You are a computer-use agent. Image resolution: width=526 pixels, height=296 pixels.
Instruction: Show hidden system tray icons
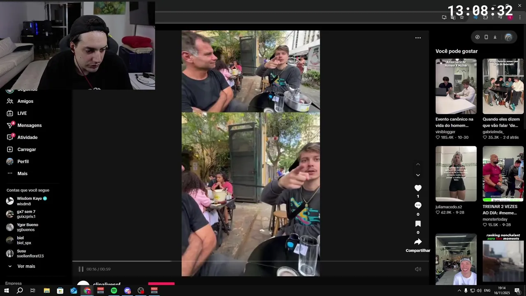click(459, 291)
